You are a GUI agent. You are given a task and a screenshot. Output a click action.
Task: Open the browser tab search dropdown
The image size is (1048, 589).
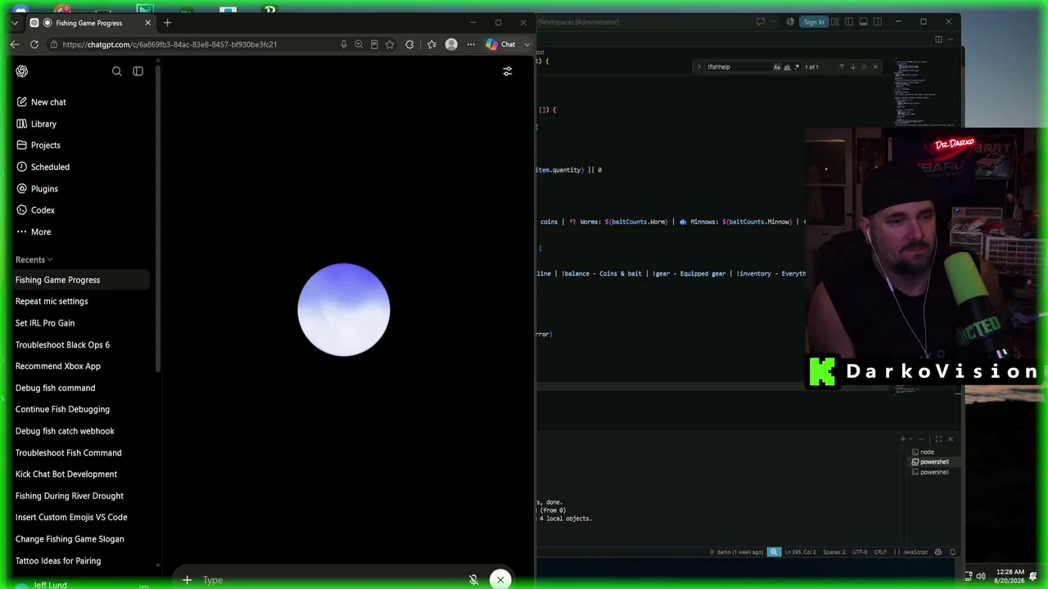click(14, 23)
